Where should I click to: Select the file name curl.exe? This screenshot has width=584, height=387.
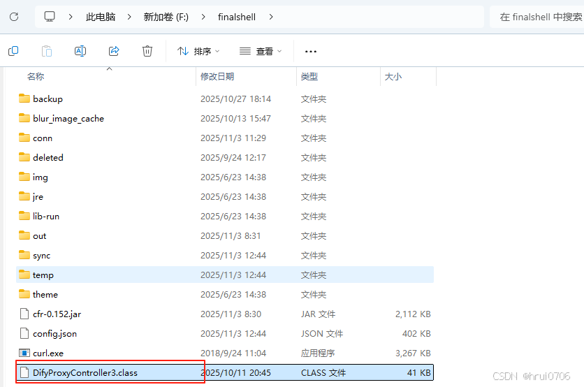point(48,353)
